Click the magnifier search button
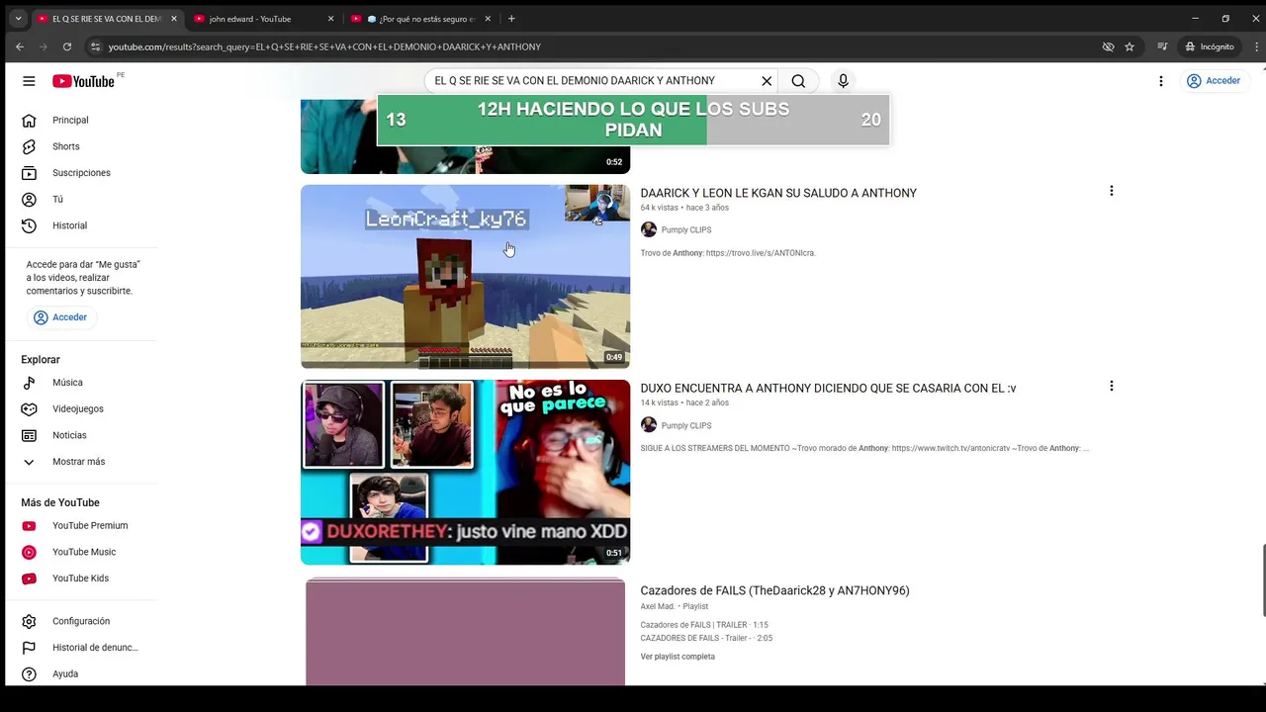 coord(798,81)
